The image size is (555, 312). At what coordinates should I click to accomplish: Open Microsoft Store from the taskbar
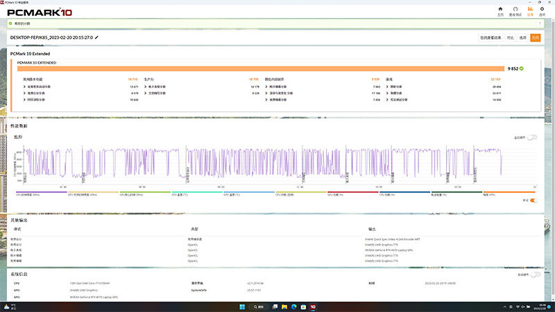click(x=303, y=306)
